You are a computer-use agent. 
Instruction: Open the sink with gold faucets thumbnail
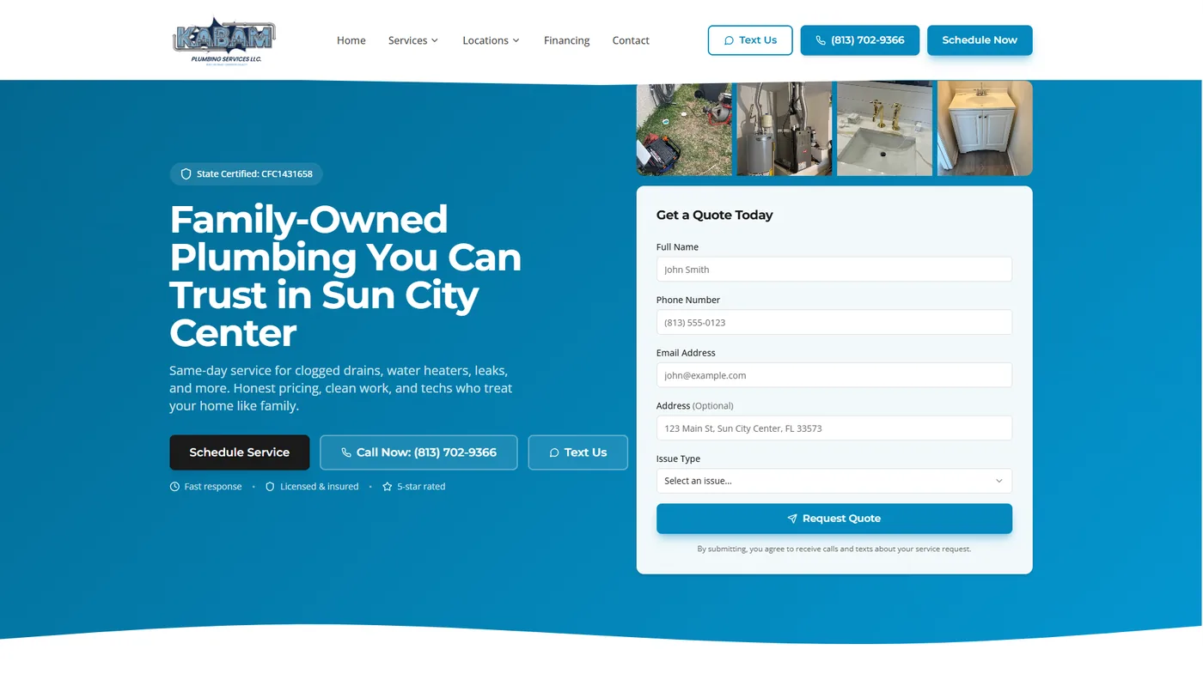(884, 129)
